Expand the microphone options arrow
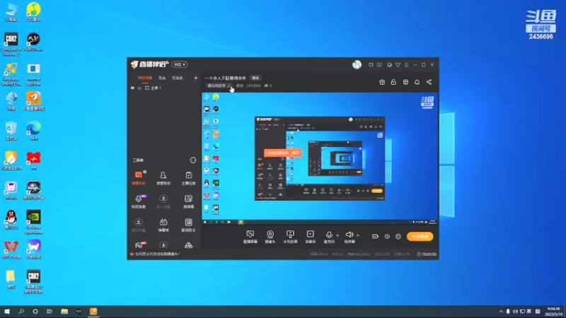 point(337,235)
